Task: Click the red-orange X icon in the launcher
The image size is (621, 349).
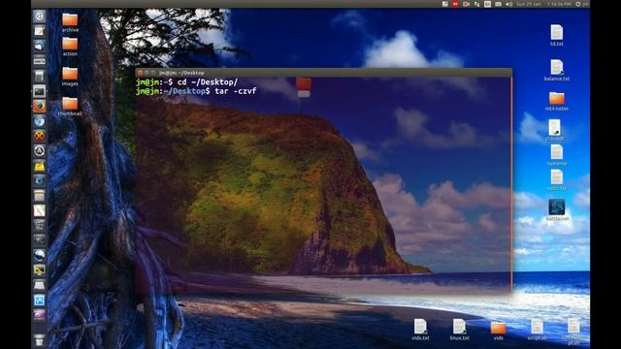Action: coord(39,136)
